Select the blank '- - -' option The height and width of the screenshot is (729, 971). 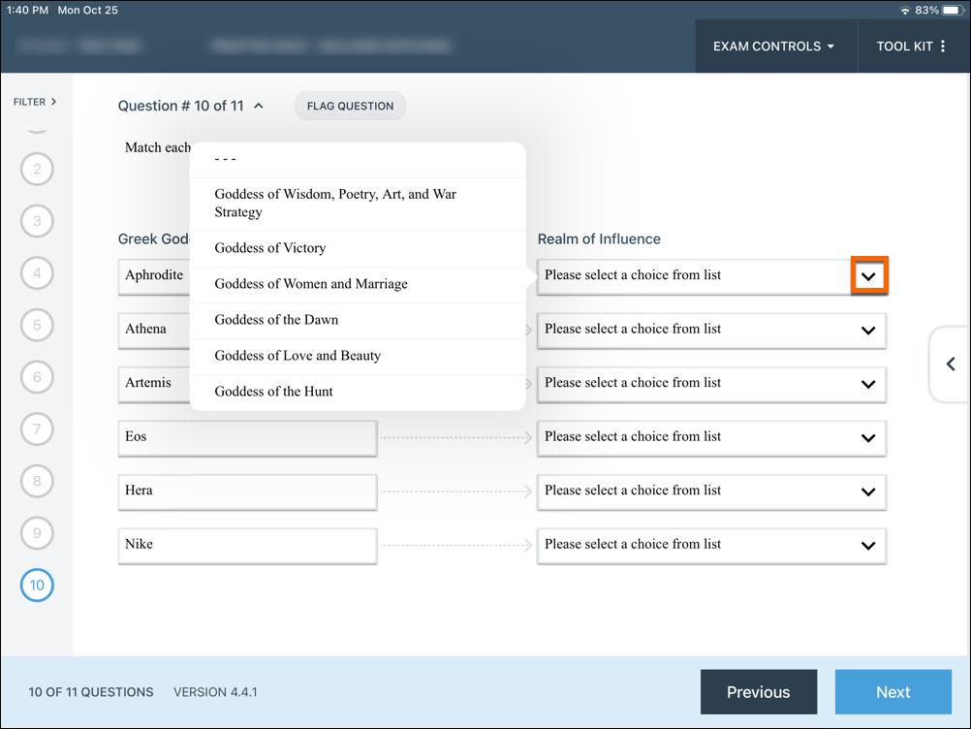224,158
